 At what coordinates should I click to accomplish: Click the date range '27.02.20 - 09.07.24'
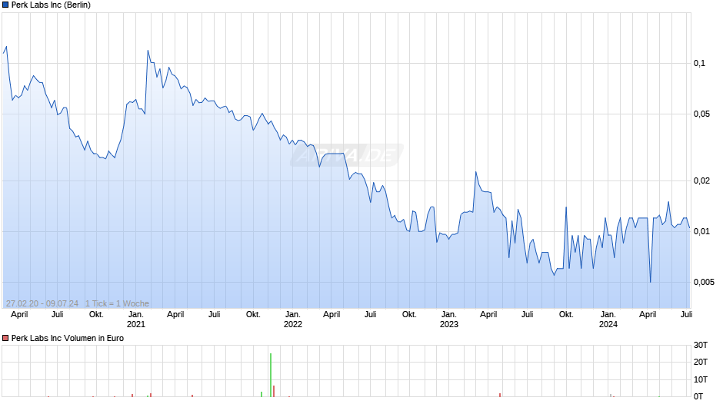pyautogui.click(x=42, y=303)
